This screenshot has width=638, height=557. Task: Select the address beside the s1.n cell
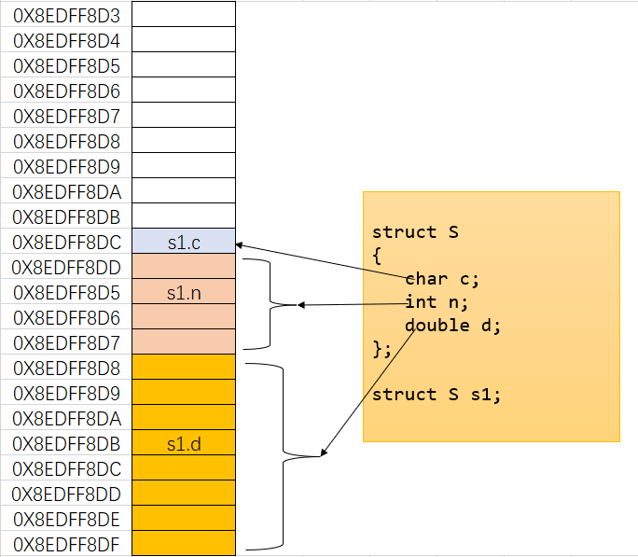66,293
